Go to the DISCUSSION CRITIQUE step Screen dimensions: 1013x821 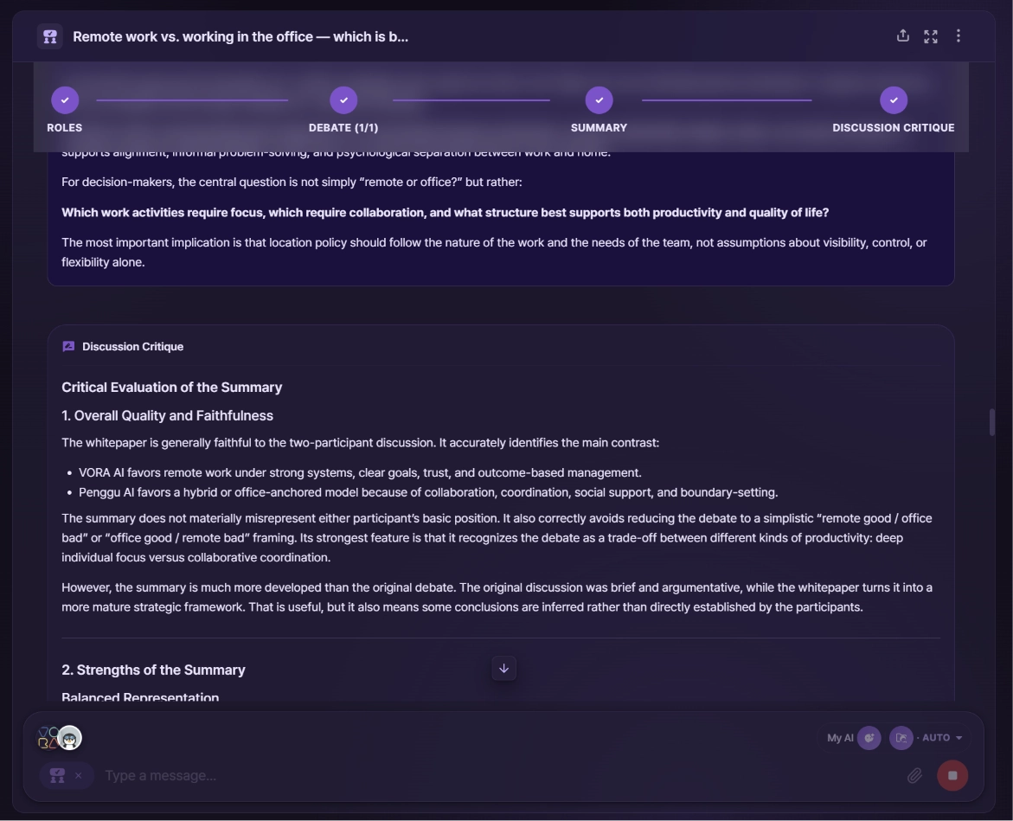click(894, 100)
